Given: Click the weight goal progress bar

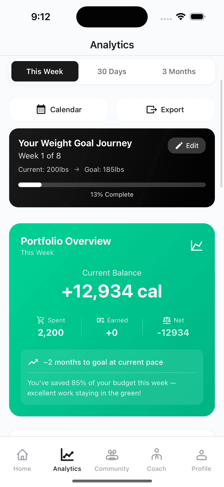Looking at the screenshot, I should (112, 184).
